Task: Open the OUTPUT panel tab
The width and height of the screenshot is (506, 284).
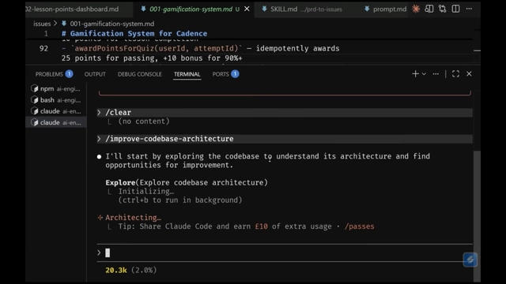Action: pyautogui.click(x=95, y=74)
